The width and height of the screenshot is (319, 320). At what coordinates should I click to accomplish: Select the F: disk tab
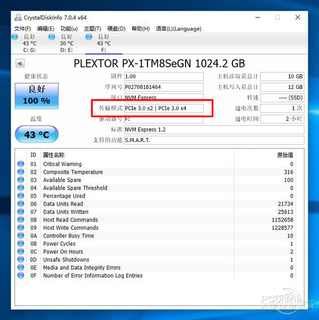click(x=104, y=43)
